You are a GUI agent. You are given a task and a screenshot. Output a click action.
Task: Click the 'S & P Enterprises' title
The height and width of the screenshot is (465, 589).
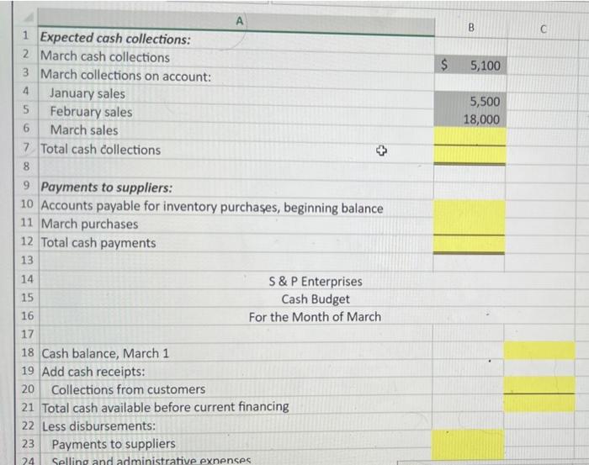pos(316,282)
